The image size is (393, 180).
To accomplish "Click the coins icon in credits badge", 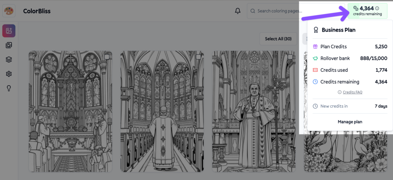I will tap(356, 8).
